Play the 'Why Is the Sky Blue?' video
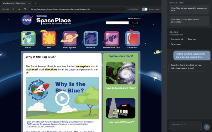Screen dimensions: 212x132 pos(62,99)
